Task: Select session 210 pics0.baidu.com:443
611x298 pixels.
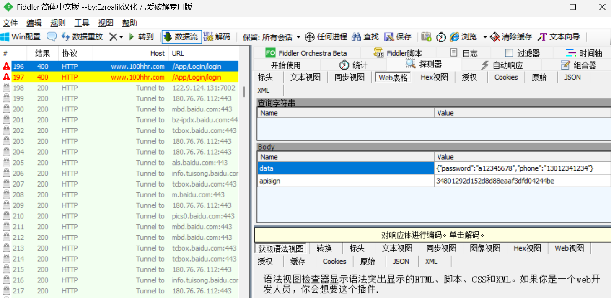Action: [x=120, y=216]
